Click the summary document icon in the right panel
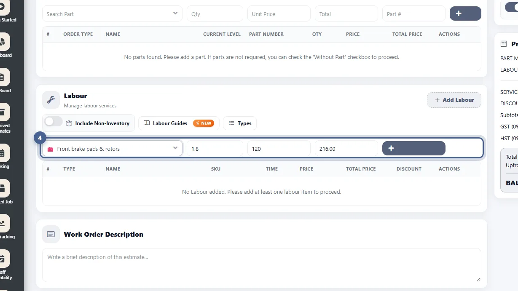The height and width of the screenshot is (291, 518). pos(503,44)
